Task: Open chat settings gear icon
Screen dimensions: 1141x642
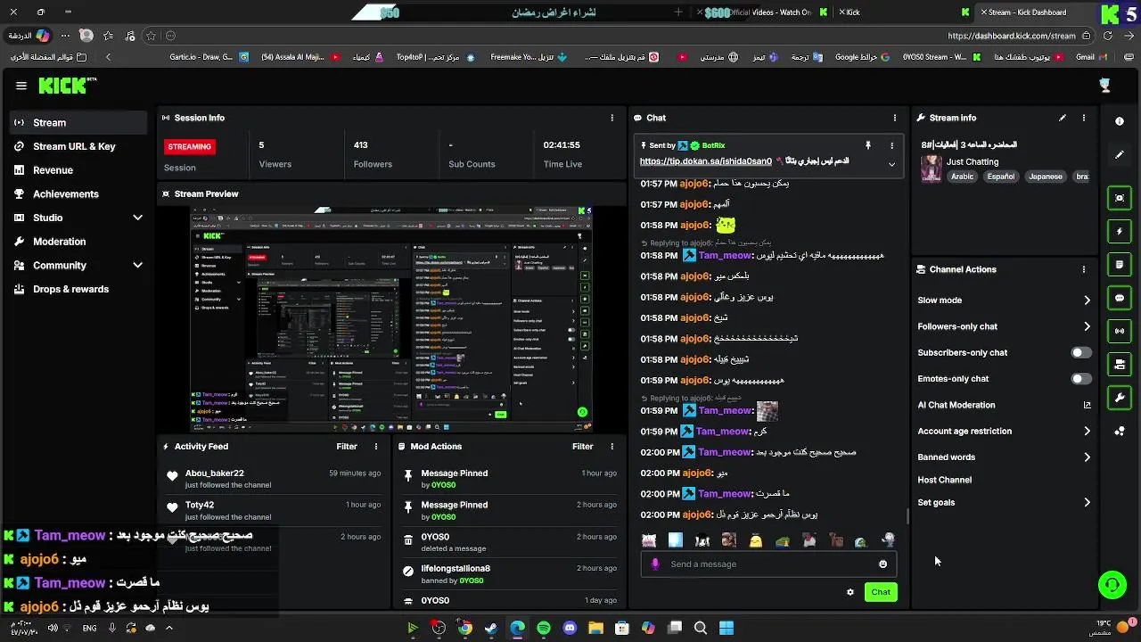Action: coord(850,592)
